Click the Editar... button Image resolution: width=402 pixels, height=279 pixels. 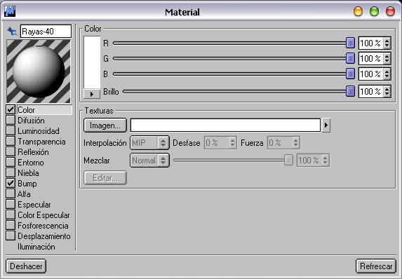point(105,178)
